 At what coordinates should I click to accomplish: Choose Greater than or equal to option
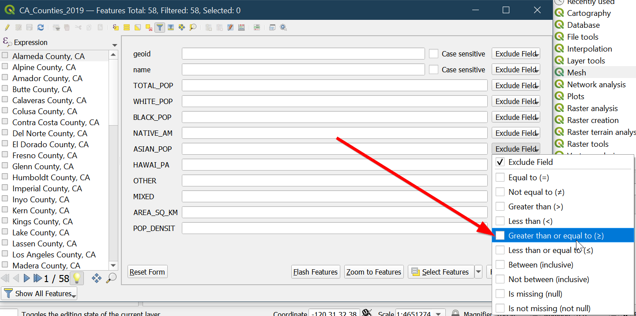tap(556, 236)
